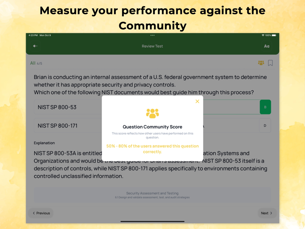Tap the 'Question Community Score' heading
This screenshot has height=229, width=305.
tap(152, 127)
